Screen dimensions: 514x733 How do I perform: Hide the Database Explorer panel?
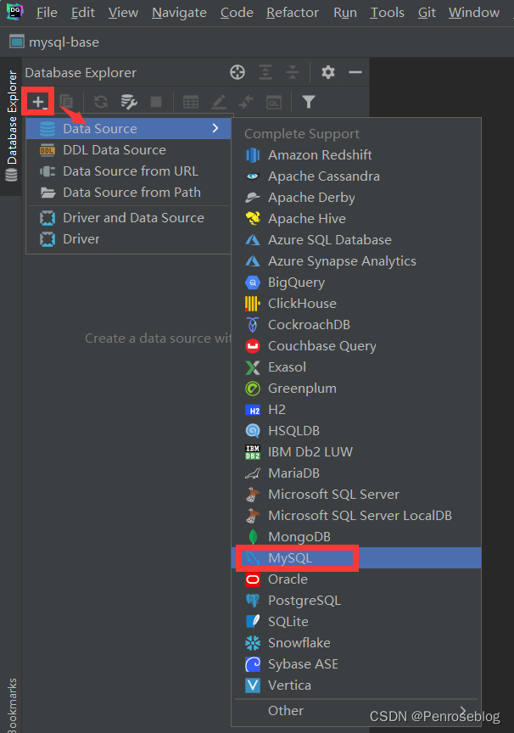click(355, 72)
